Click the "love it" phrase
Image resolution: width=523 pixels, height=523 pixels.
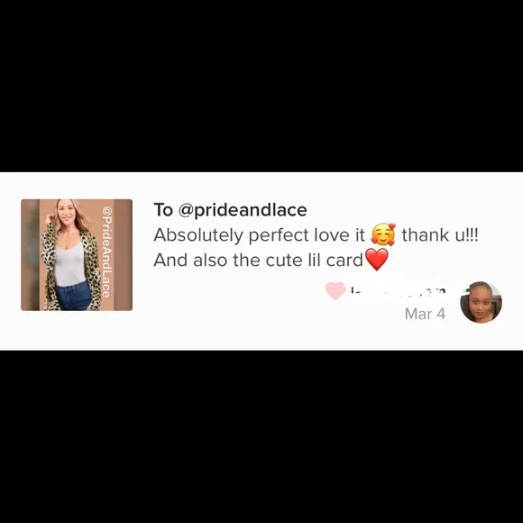tap(340, 235)
